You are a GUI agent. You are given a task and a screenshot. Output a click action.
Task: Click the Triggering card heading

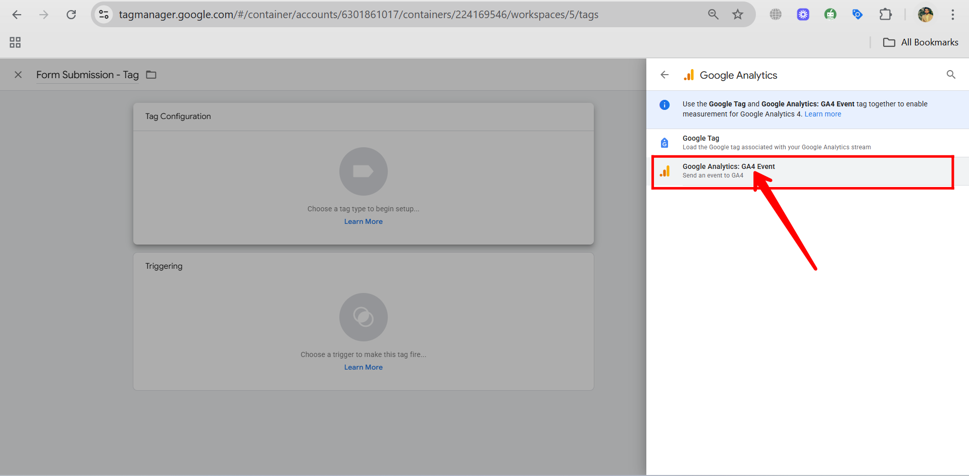(164, 266)
